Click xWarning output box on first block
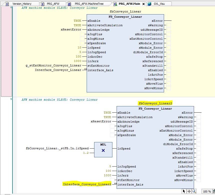This screenshot has height=195, width=215. pos(169,25)
